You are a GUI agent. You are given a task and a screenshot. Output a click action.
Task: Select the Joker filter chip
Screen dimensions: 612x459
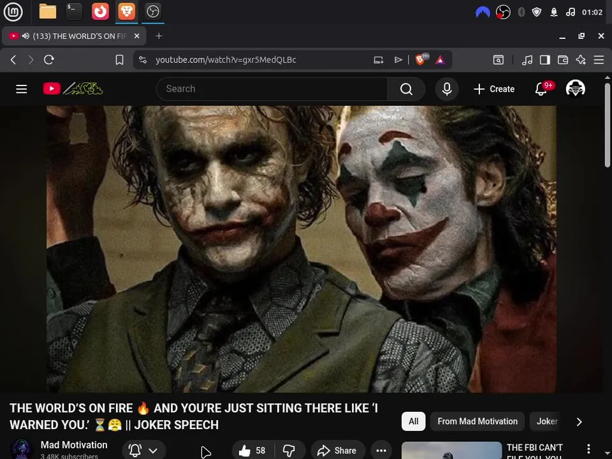pyautogui.click(x=547, y=421)
